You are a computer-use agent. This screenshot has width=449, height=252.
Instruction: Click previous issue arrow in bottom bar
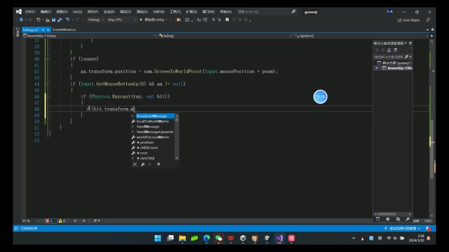coord(75,221)
